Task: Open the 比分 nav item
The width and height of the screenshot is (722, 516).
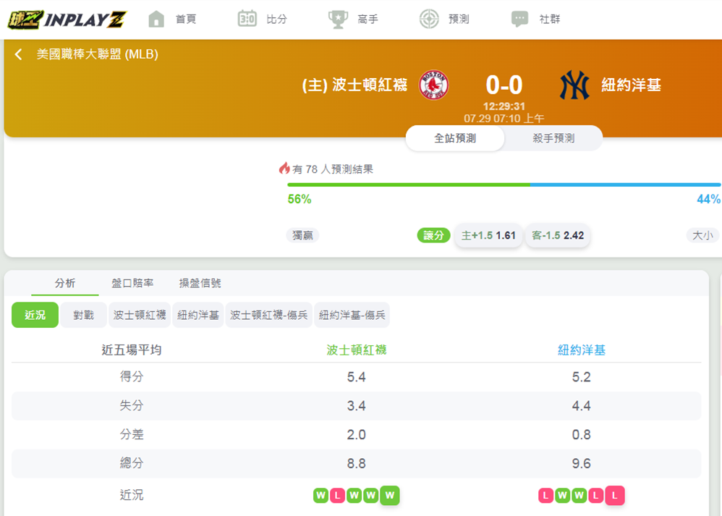Action: coord(277,20)
